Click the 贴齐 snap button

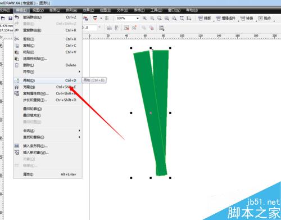(265, 18)
